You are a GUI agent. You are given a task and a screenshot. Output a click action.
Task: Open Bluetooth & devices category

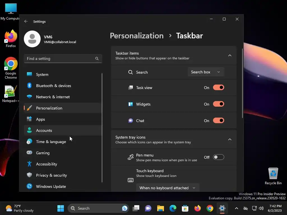pos(63,86)
